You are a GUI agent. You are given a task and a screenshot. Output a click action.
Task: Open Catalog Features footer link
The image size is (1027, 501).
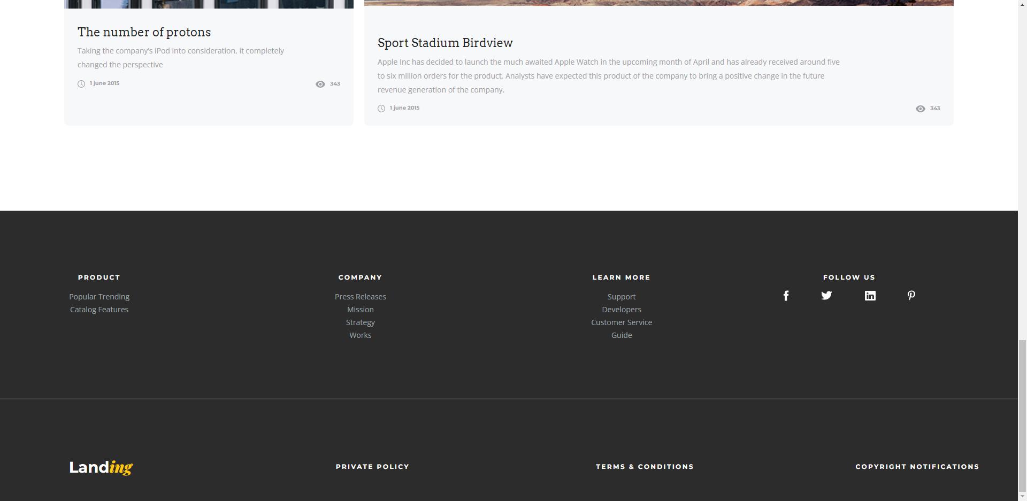tap(99, 310)
